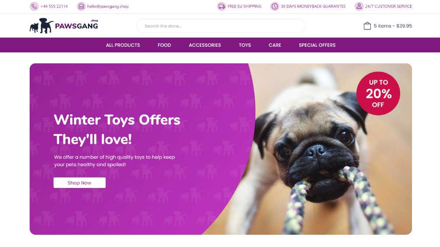Click the customer service person icon

click(x=359, y=6)
